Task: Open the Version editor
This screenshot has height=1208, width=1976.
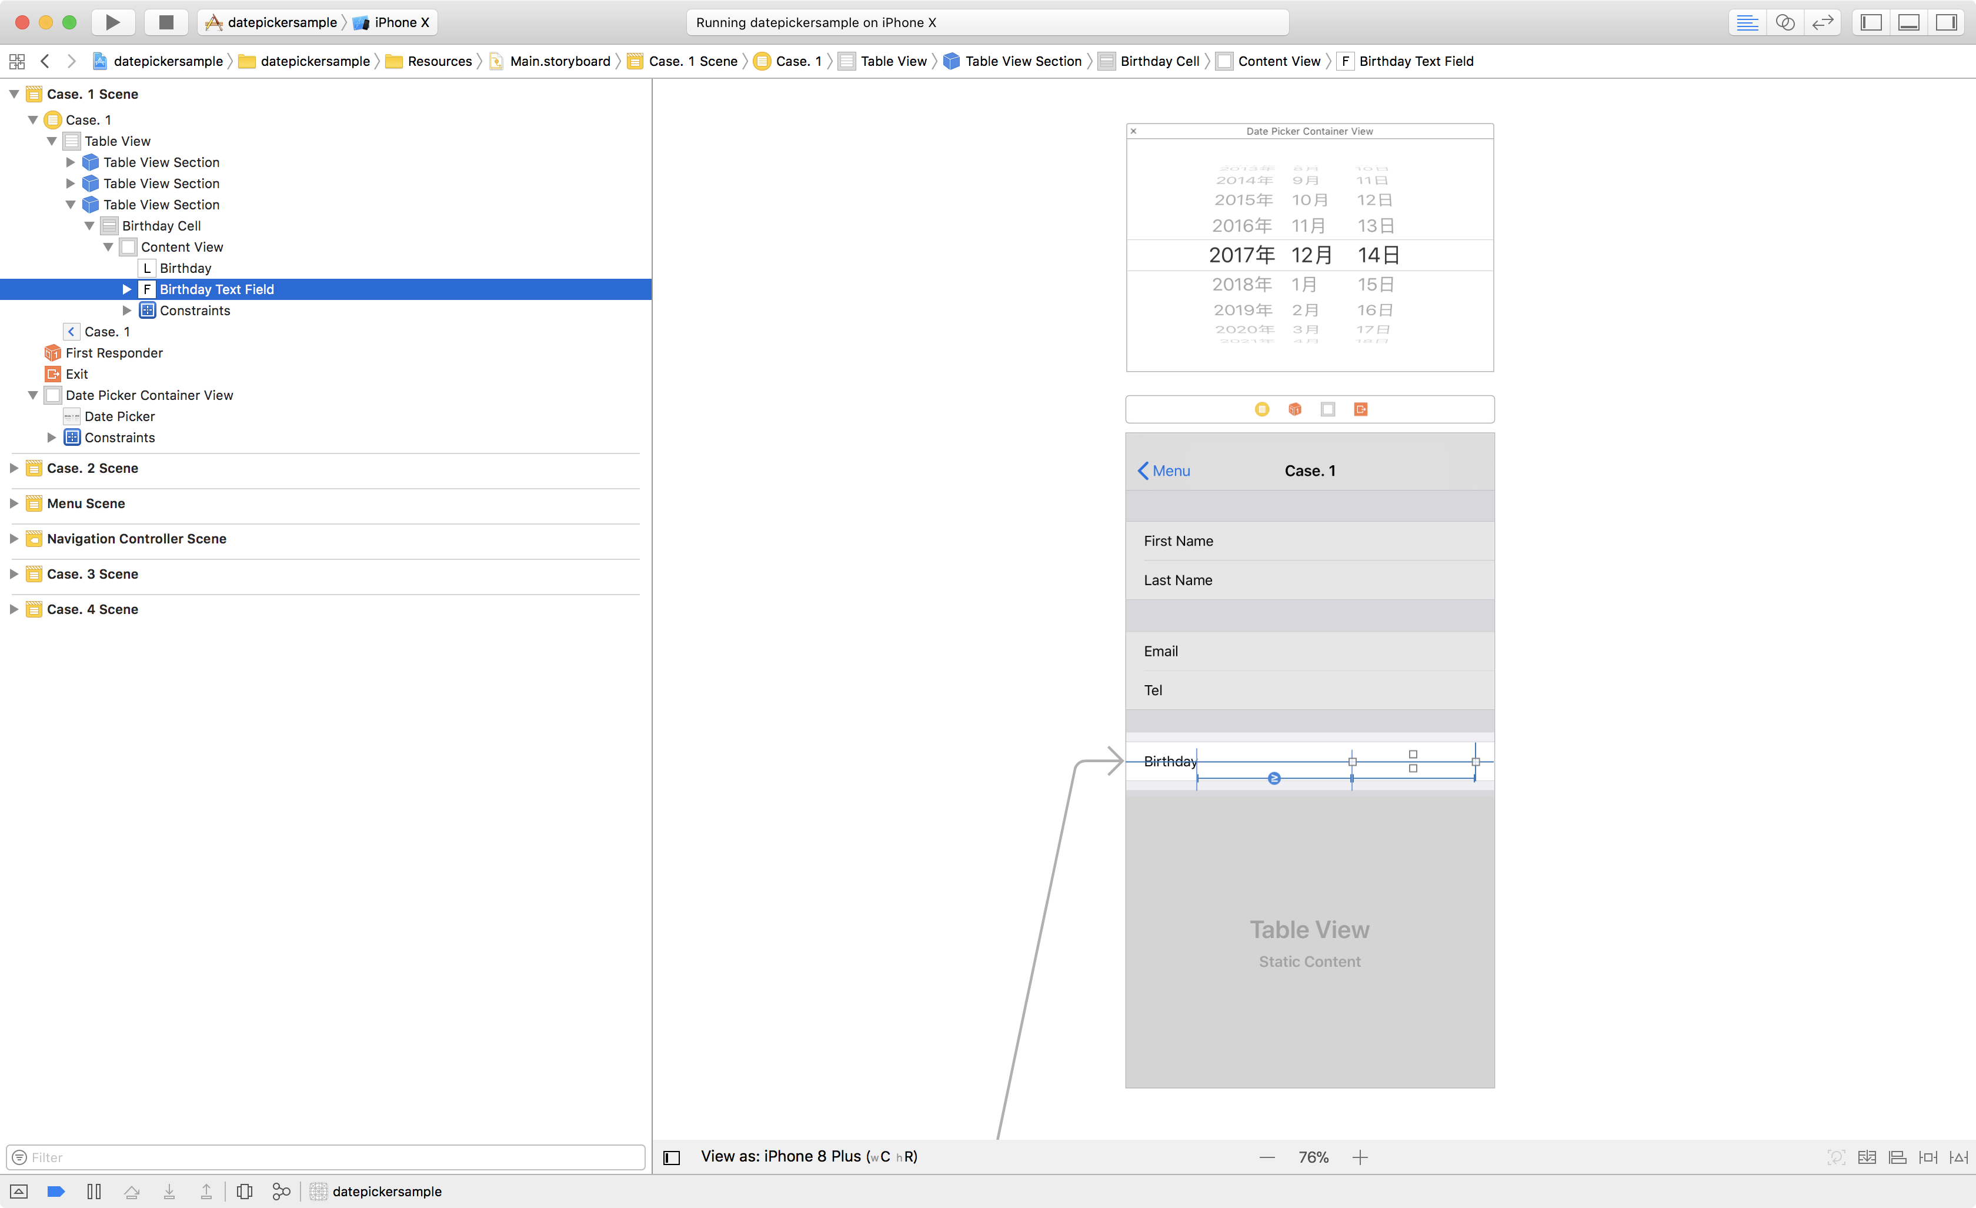Action: (x=1822, y=22)
